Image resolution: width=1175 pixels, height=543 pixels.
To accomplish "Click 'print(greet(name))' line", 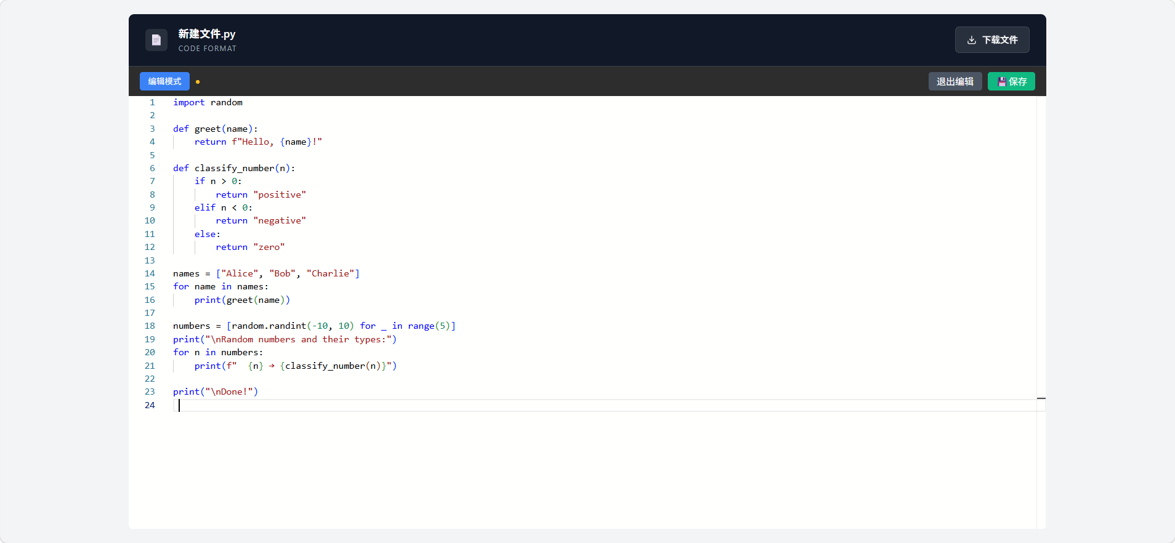I will coord(242,300).
